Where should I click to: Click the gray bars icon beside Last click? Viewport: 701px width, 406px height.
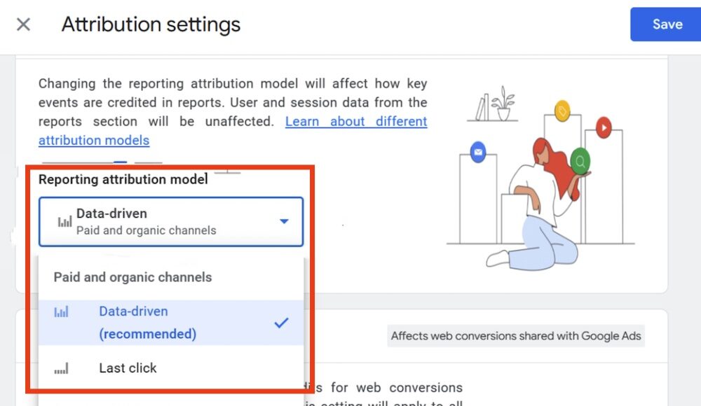click(62, 368)
